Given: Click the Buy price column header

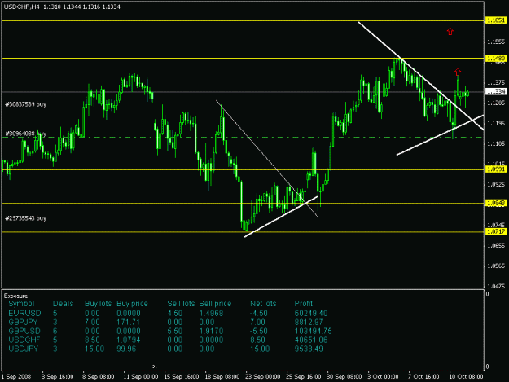Looking at the screenshot, I should (x=132, y=304).
